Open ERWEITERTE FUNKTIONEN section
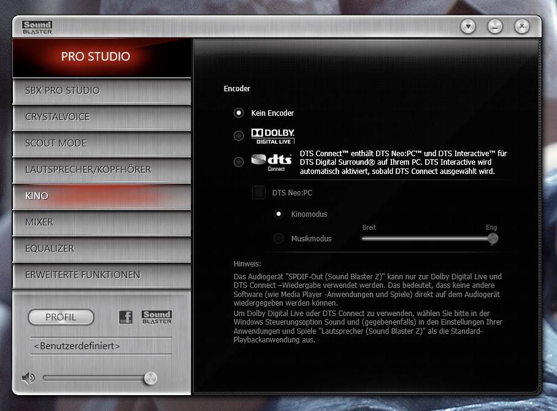This screenshot has width=557, height=411. coord(102,275)
